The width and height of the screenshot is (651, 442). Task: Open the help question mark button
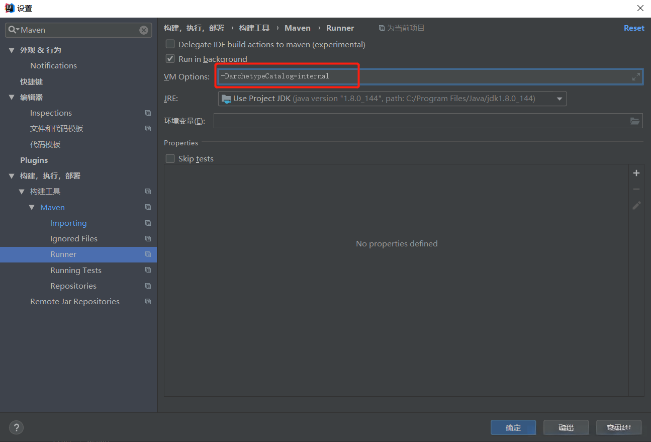pos(17,428)
